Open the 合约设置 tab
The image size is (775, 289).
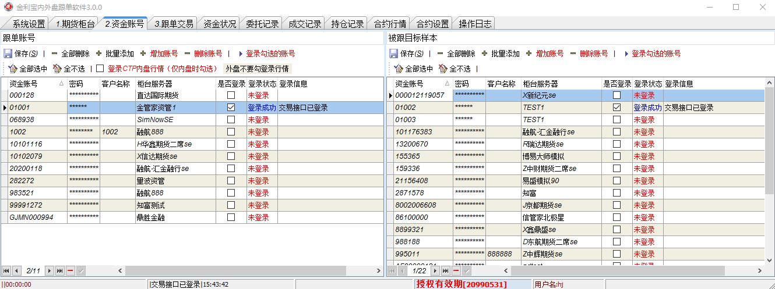click(432, 24)
